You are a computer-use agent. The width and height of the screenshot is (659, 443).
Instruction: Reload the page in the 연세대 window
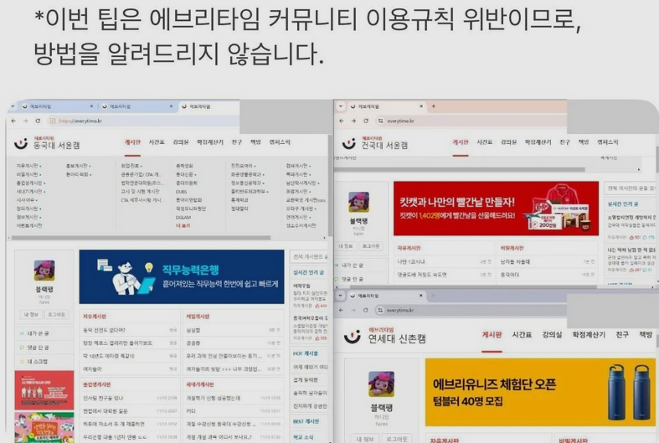365,310
